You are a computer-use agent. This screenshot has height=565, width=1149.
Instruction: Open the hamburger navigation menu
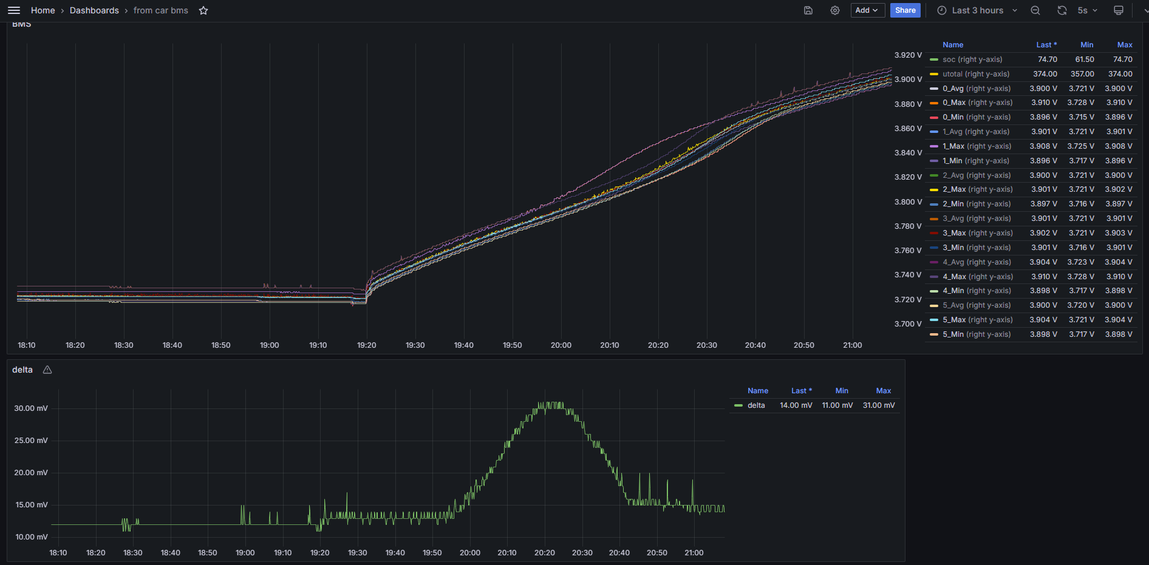tap(14, 10)
